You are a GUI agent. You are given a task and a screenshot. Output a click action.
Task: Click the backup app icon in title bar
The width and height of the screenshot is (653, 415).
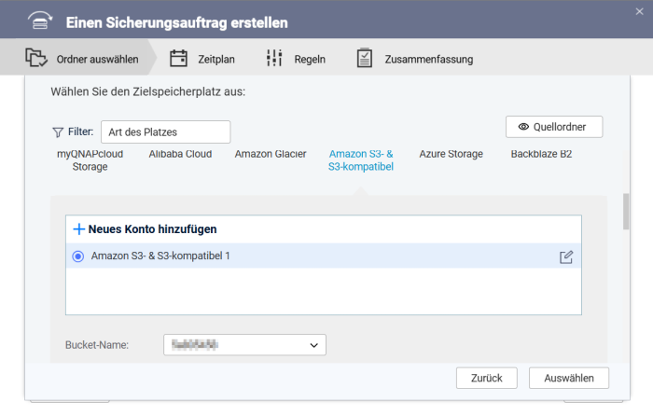(x=37, y=21)
